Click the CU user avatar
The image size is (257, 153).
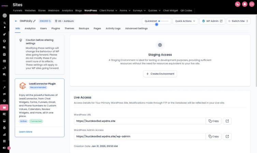click(x=252, y=4)
